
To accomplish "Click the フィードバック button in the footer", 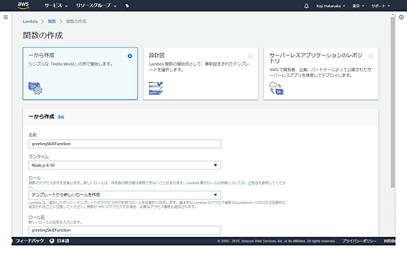I will tap(30, 240).
